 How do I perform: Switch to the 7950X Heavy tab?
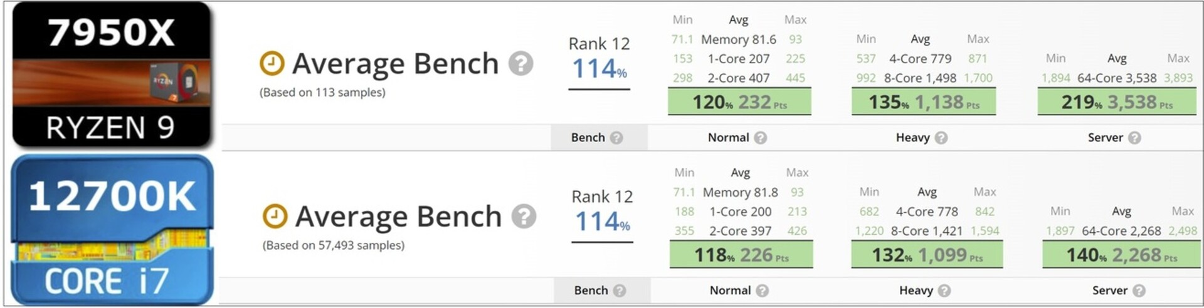tap(921, 138)
